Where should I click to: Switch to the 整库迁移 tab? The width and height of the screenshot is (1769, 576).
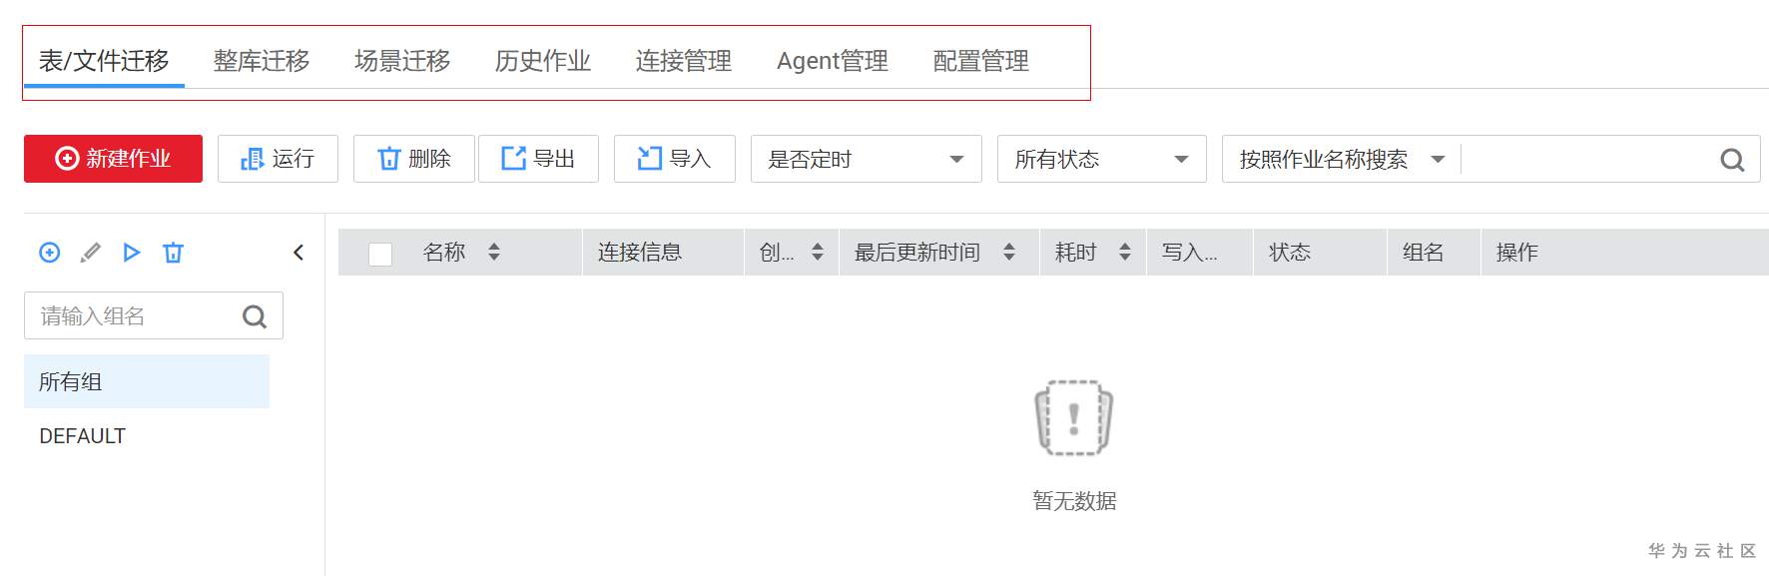pos(262,61)
